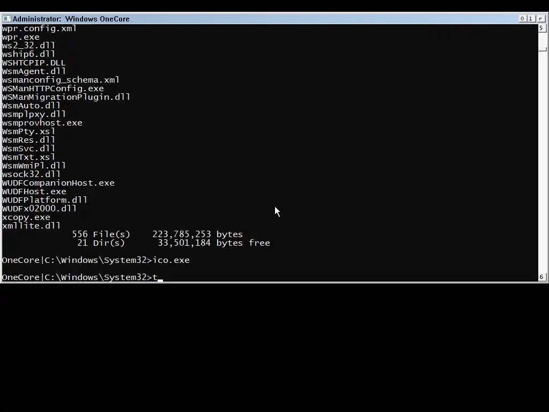Select the WUDFHost.exe line
This screenshot has height=412, width=549.
point(34,192)
